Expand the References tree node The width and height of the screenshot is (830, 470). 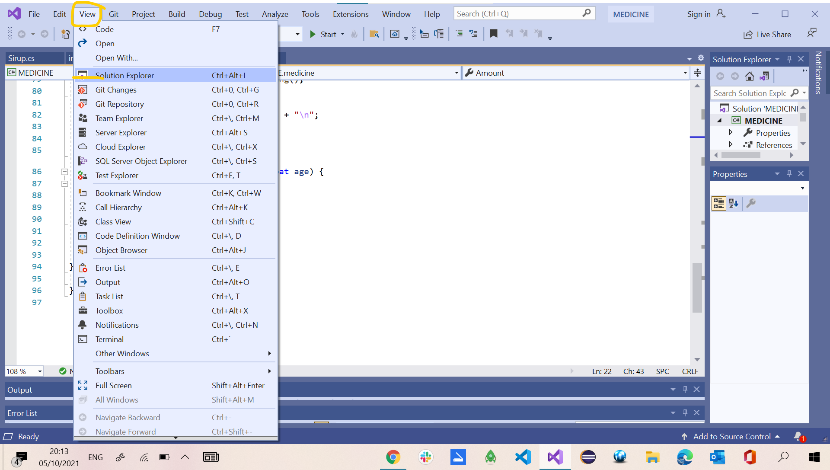point(731,144)
